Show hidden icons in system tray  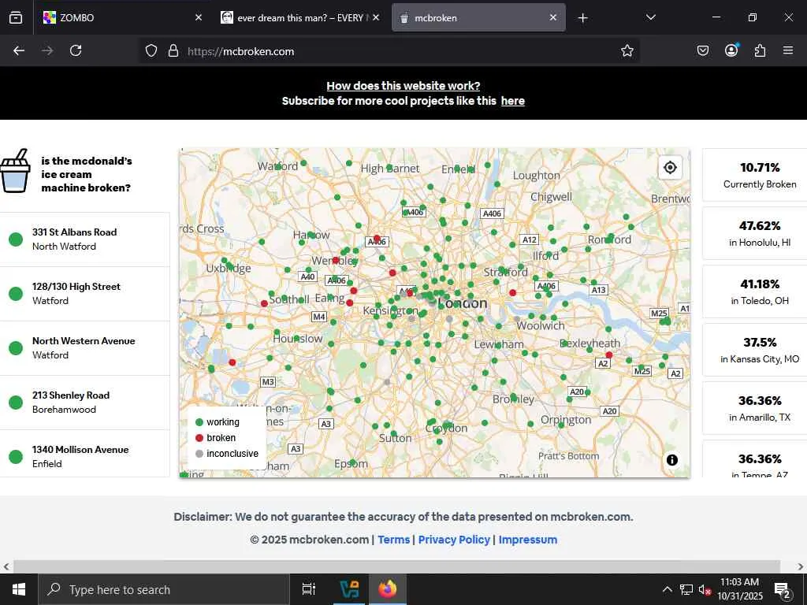coord(667,589)
